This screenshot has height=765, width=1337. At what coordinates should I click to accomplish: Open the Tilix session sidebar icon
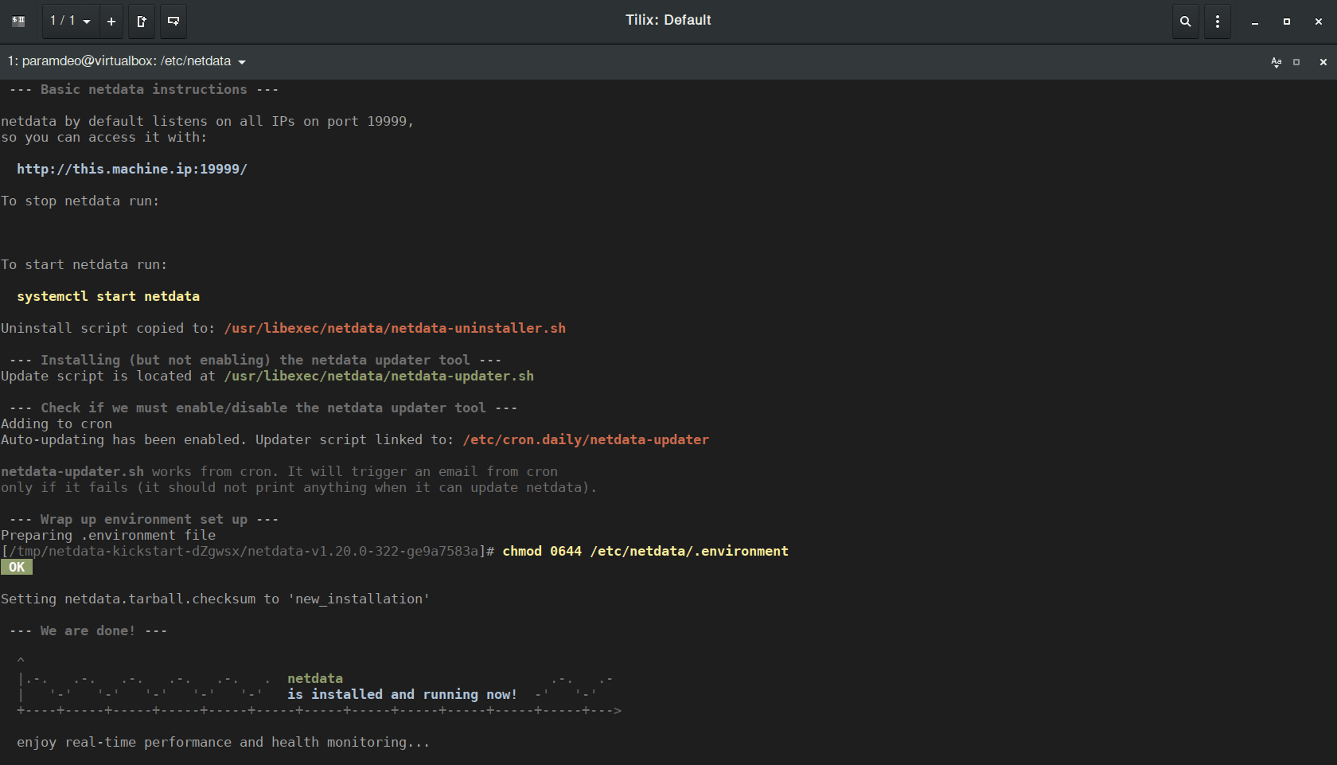pyautogui.click(x=18, y=21)
